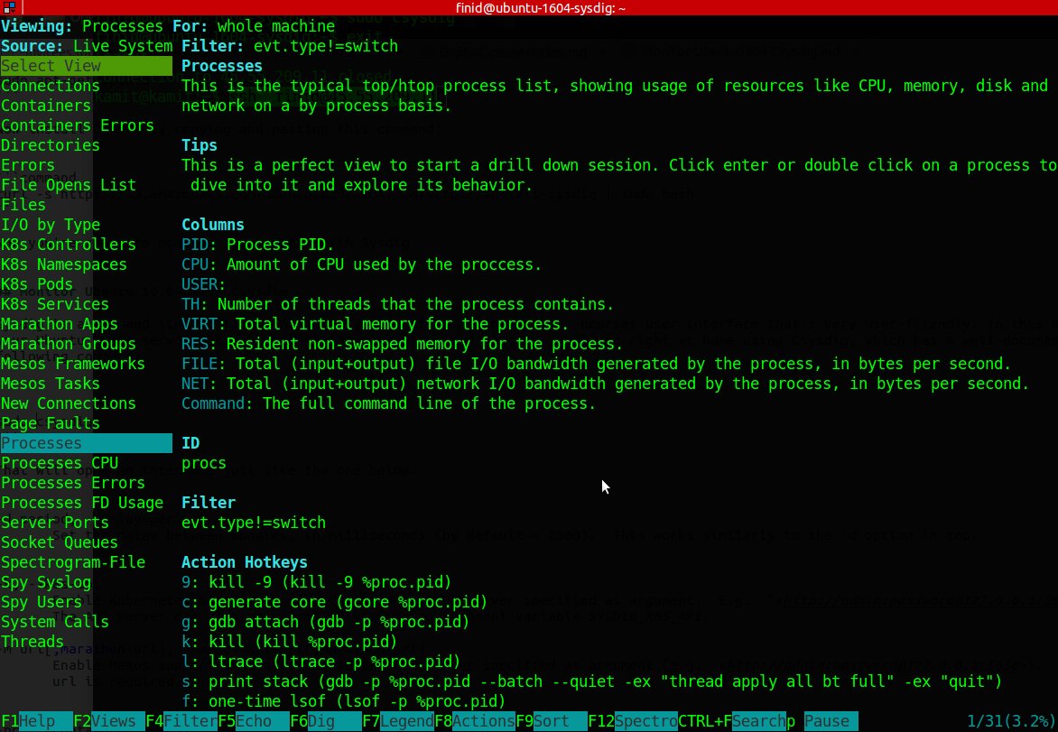Open Processes Errors view

coord(73,483)
